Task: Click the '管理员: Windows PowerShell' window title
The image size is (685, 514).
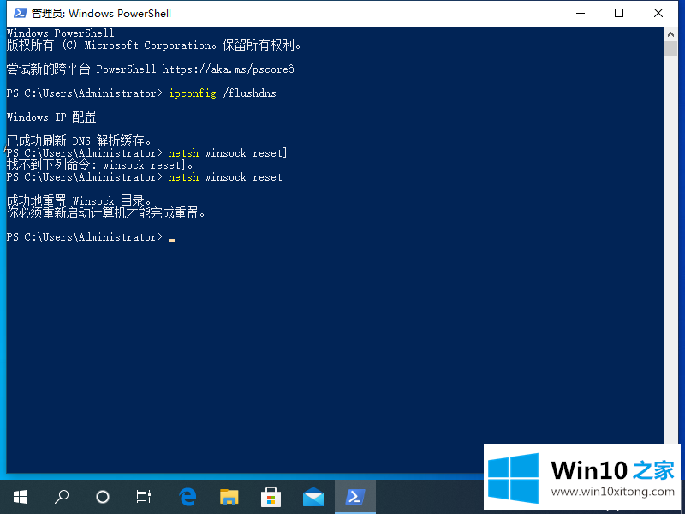Action: [101, 13]
